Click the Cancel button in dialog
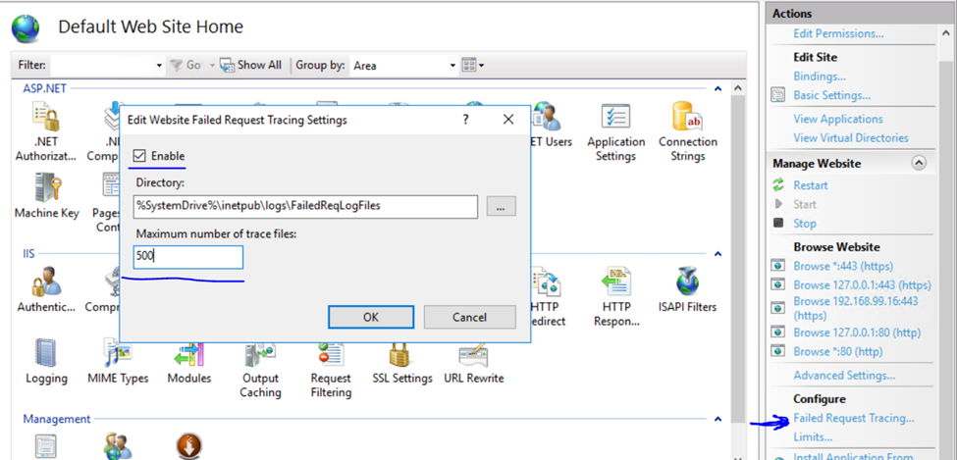This screenshot has height=460, width=957. (469, 317)
